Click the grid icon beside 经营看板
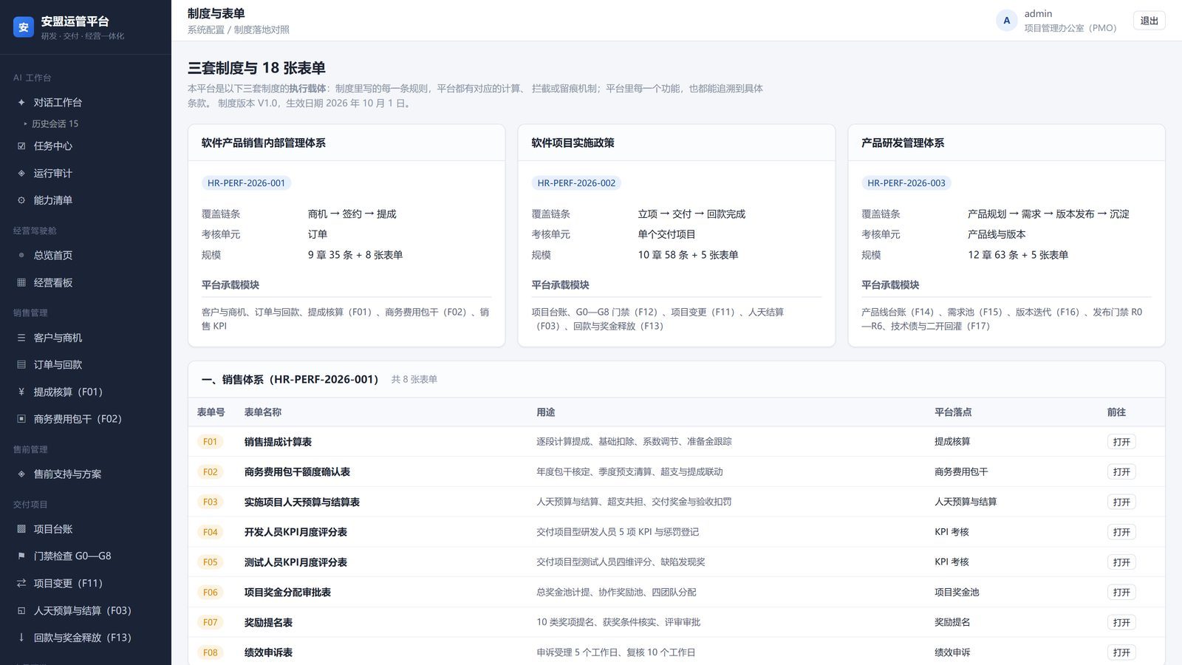Image resolution: width=1182 pixels, height=665 pixels. point(21,282)
